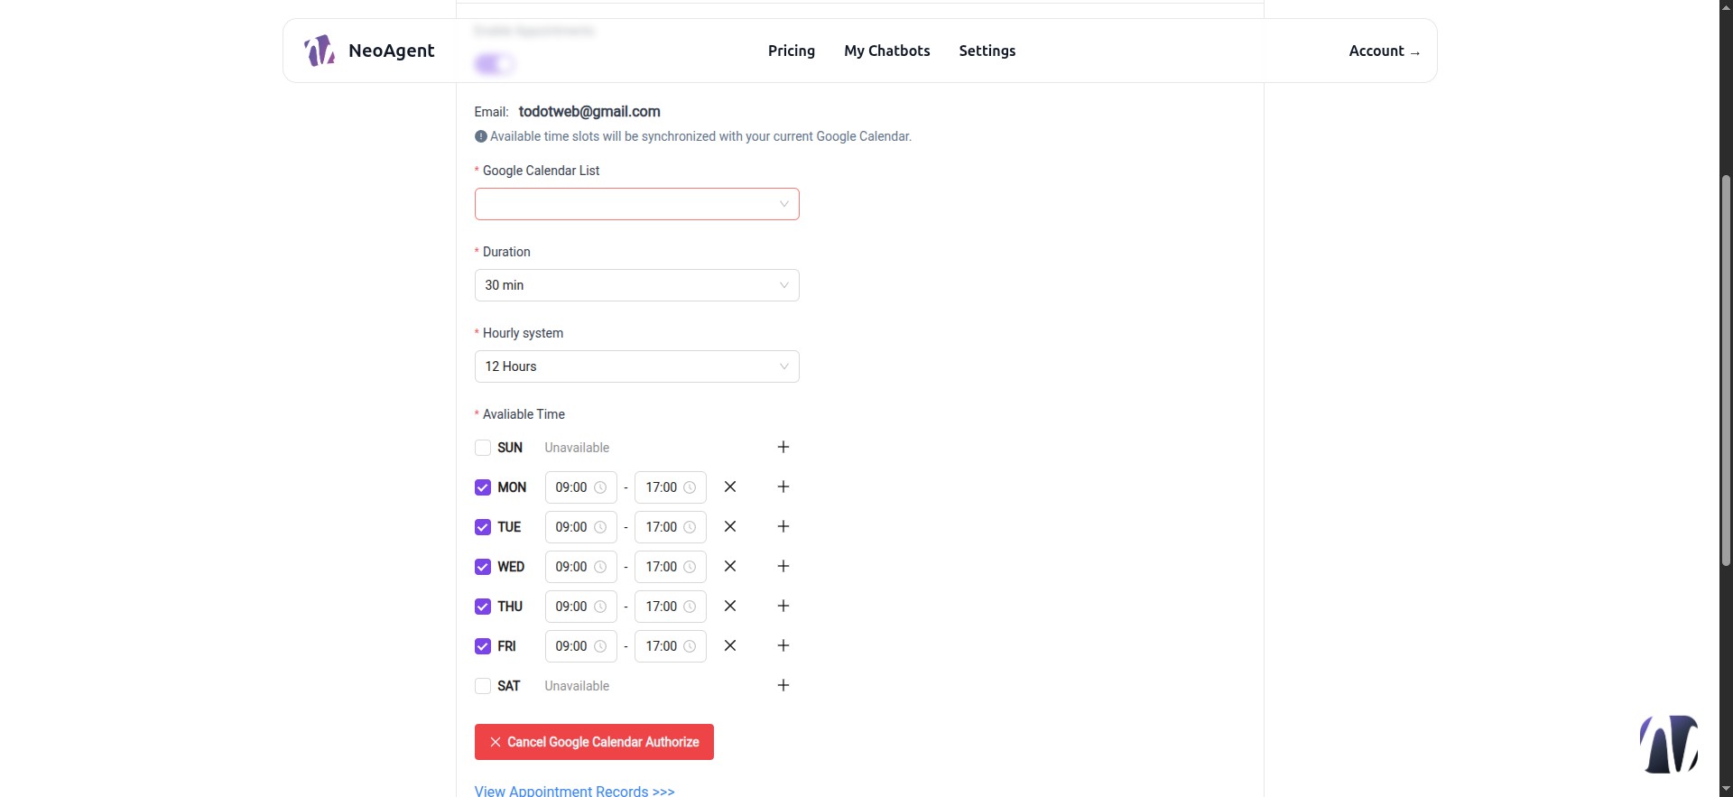Uncheck the WED checkbox
The image size is (1733, 797).
point(483,567)
